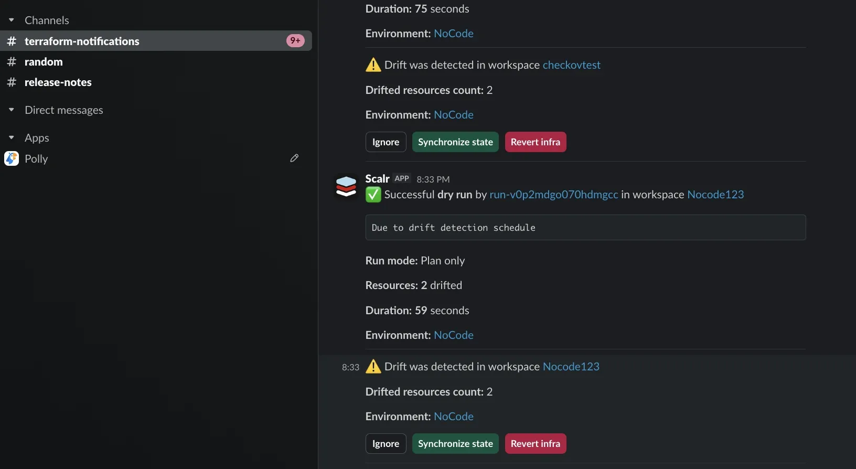Click the green checkmark on Successful dry run
This screenshot has height=469, width=856.
coord(373,195)
